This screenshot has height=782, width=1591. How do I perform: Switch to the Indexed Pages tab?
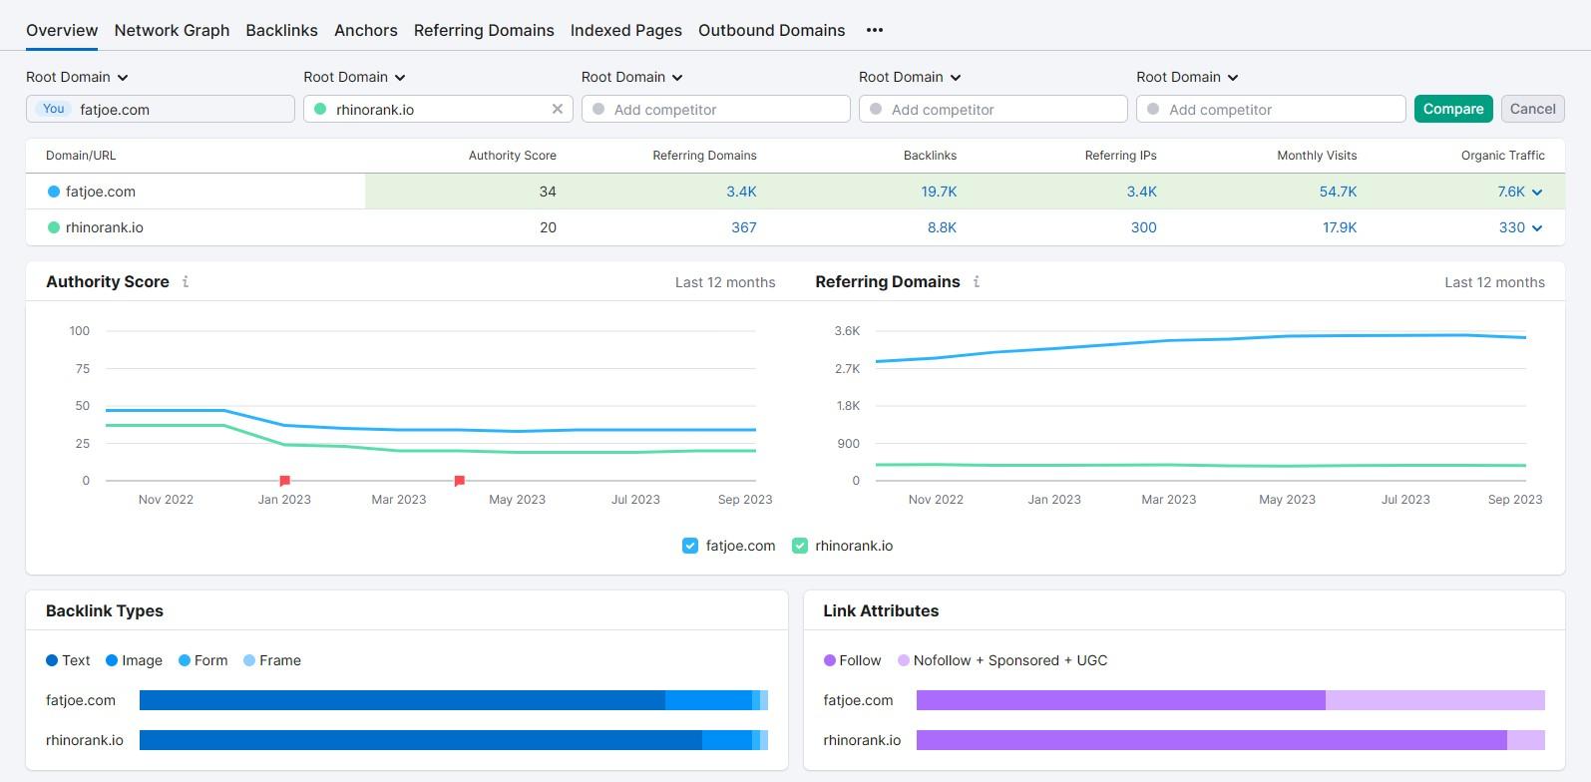(x=626, y=30)
